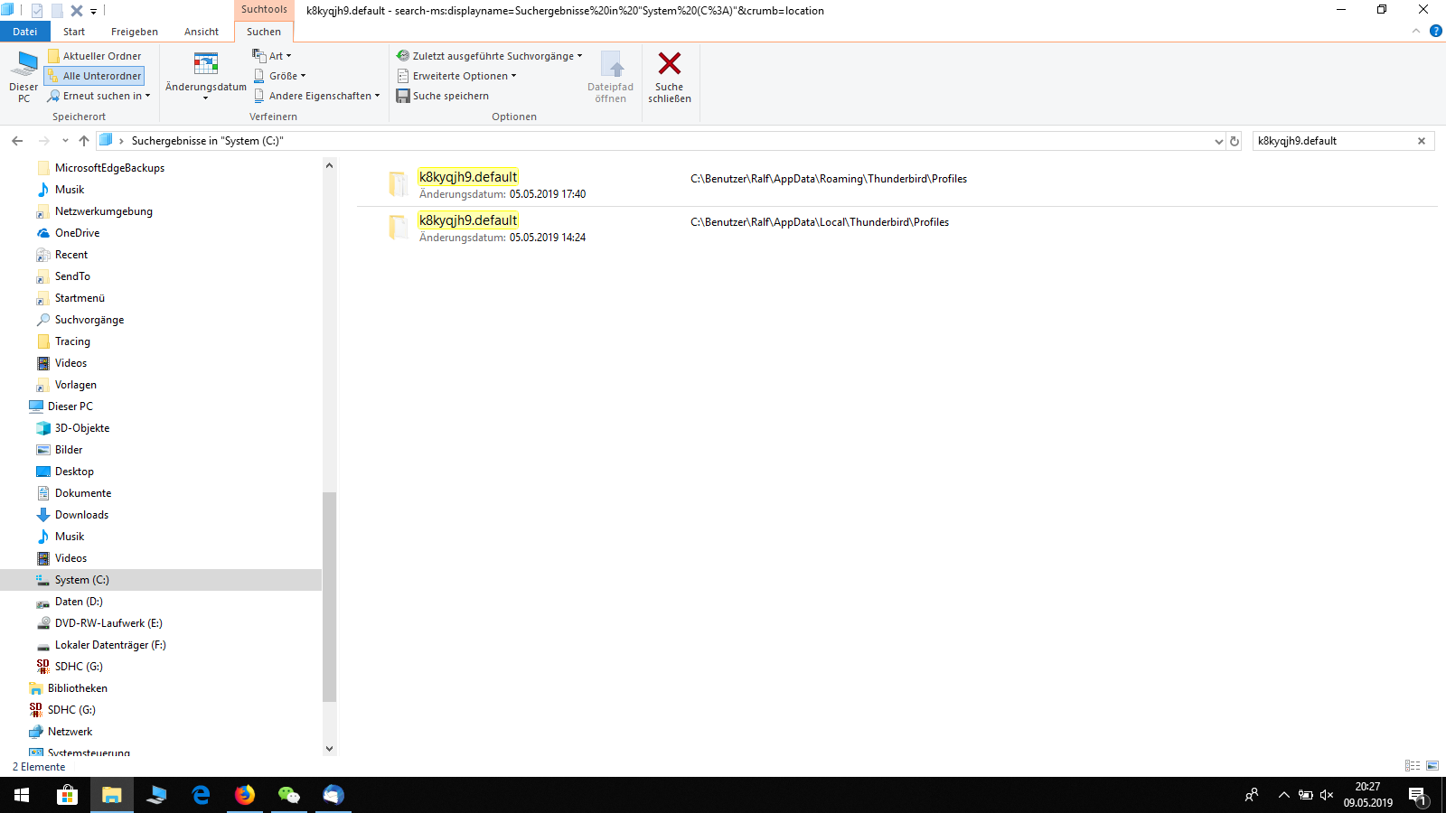Go up one folder level

pos(84,141)
